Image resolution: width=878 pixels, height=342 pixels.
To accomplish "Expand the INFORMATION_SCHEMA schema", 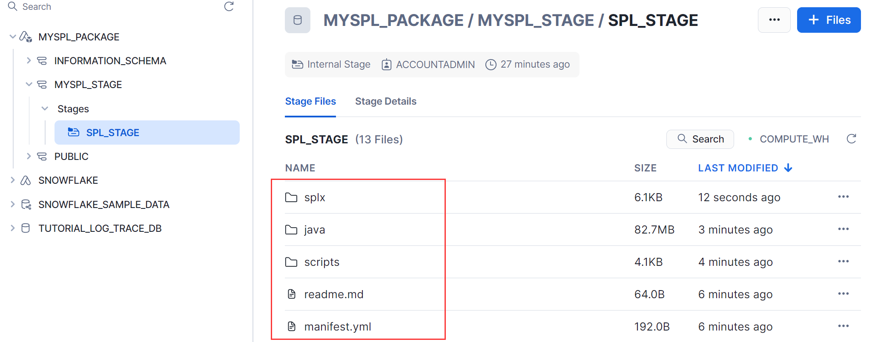I will [29, 61].
